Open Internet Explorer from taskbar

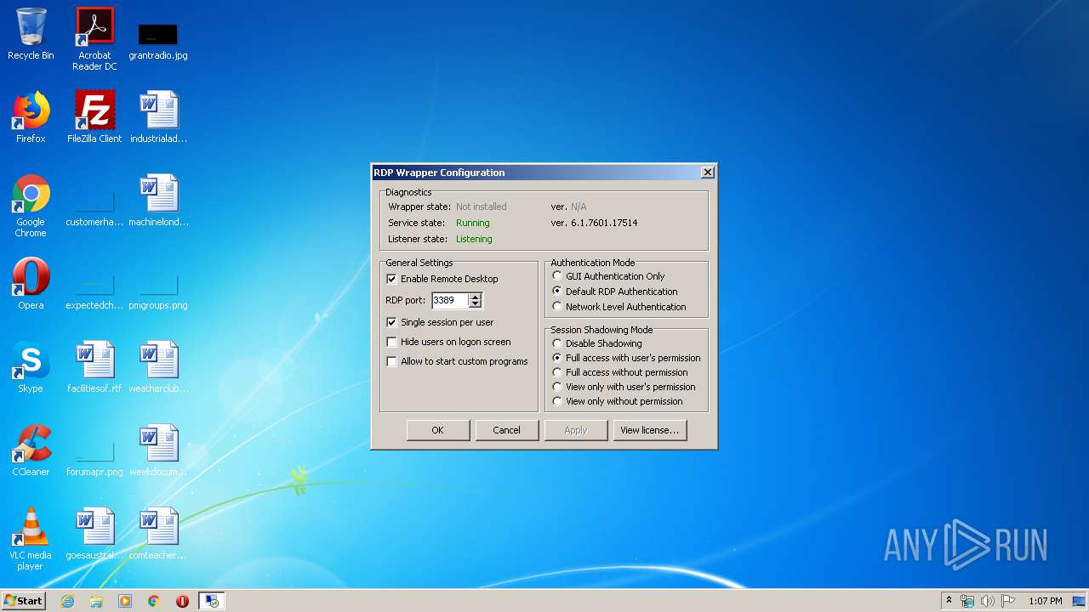coord(67,601)
